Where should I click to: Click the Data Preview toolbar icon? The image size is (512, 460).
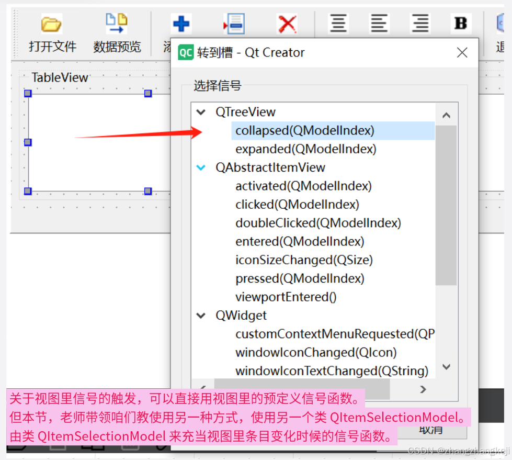click(116, 23)
